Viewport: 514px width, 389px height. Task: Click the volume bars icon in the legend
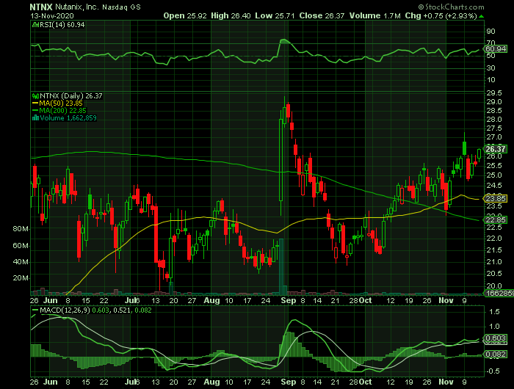[x=35, y=118]
